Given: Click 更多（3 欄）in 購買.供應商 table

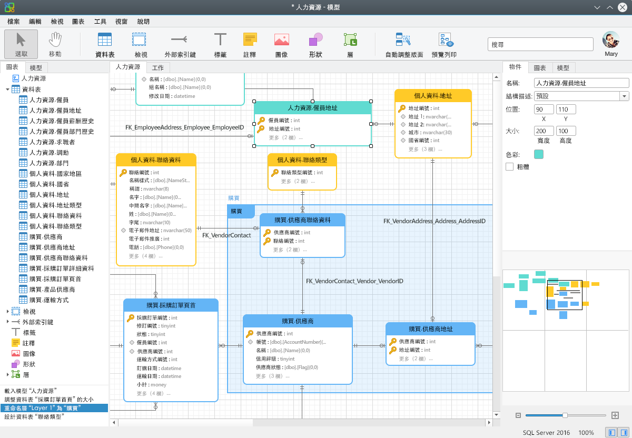Looking at the screenshot, I should [272, 376].
